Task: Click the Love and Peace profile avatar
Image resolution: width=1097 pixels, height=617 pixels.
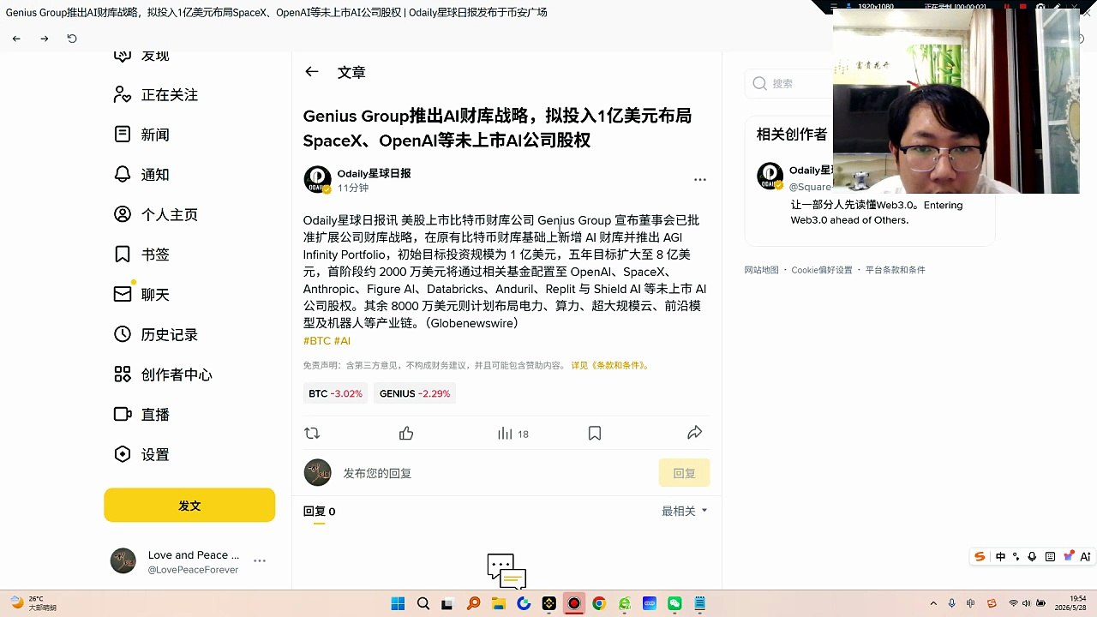Action: [123, 560]
